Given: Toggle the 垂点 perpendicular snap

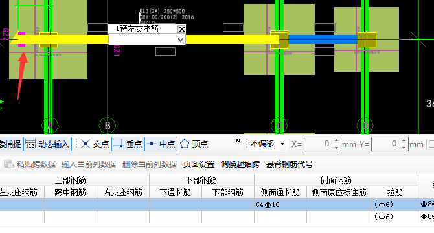Looking at the screenshot, I should (x=128, y=144).
